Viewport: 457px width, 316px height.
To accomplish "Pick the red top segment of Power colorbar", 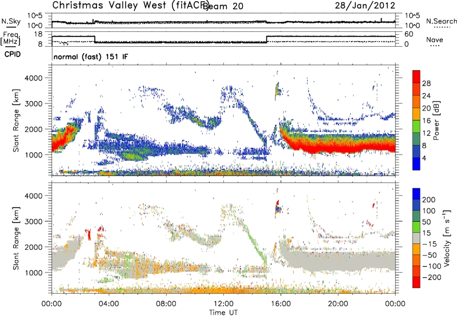I will tap(416, 77).
